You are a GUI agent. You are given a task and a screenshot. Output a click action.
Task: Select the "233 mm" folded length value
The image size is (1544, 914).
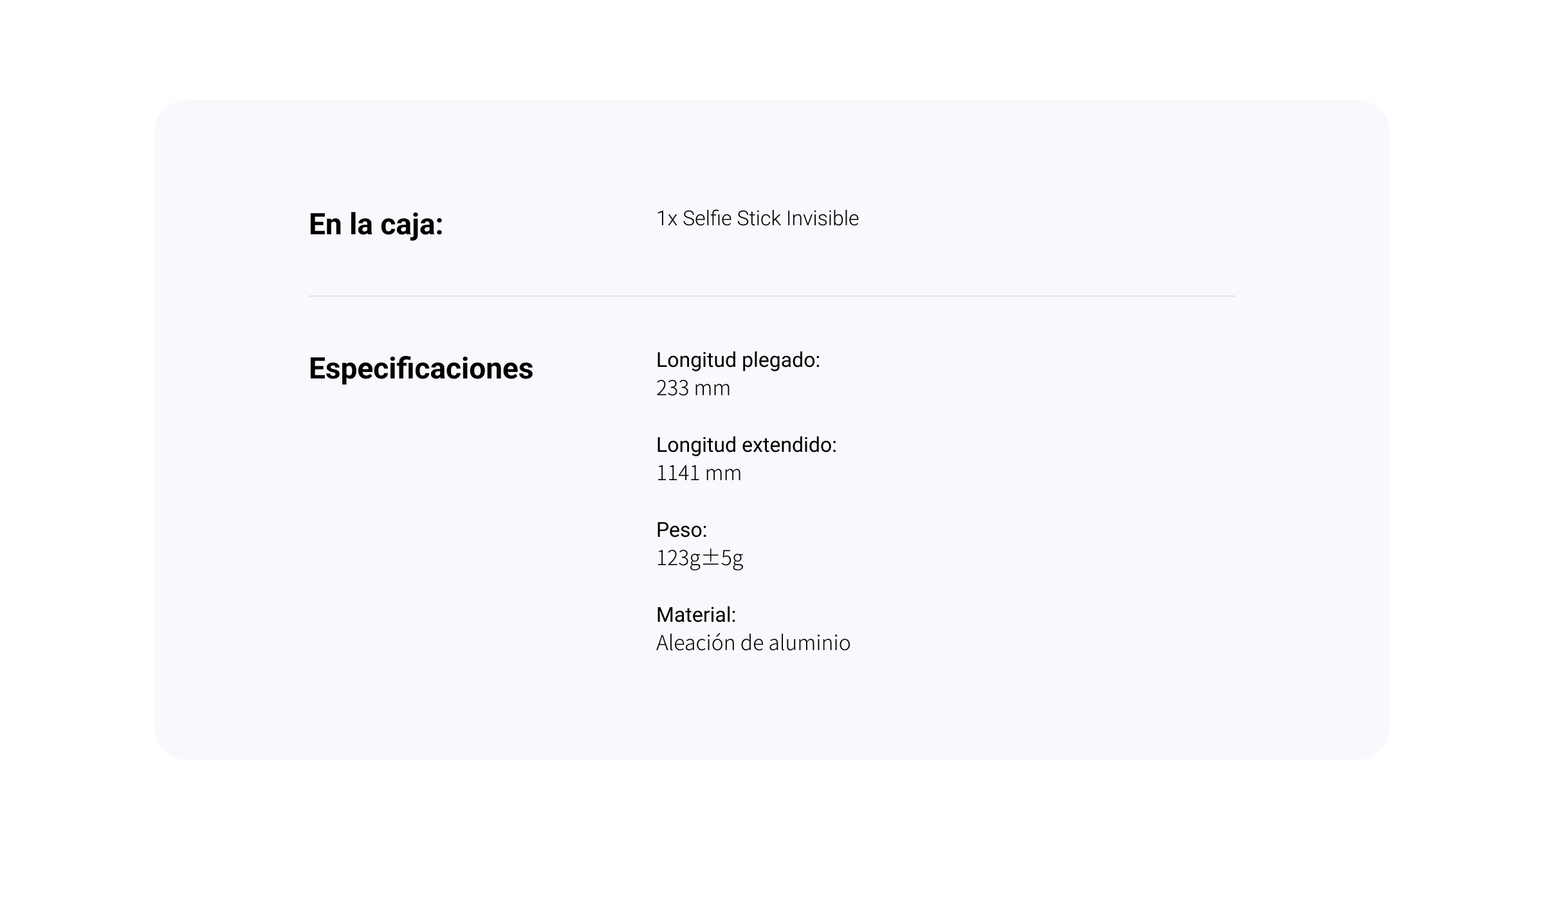(693, 388)
